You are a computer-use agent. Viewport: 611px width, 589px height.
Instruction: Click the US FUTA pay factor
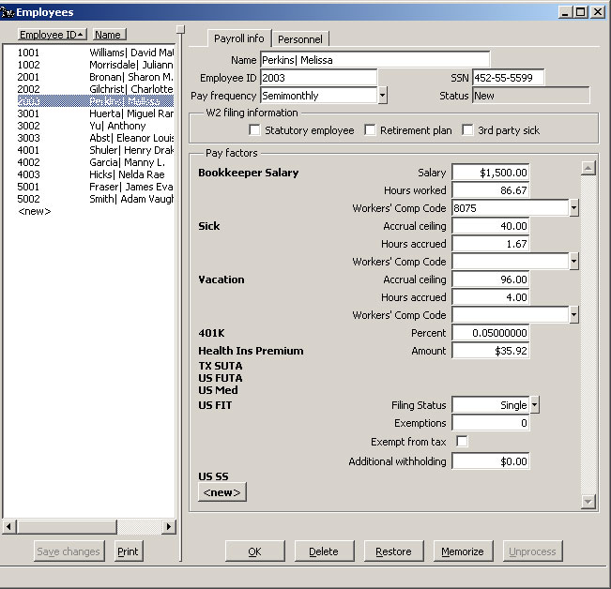[221, 378]
